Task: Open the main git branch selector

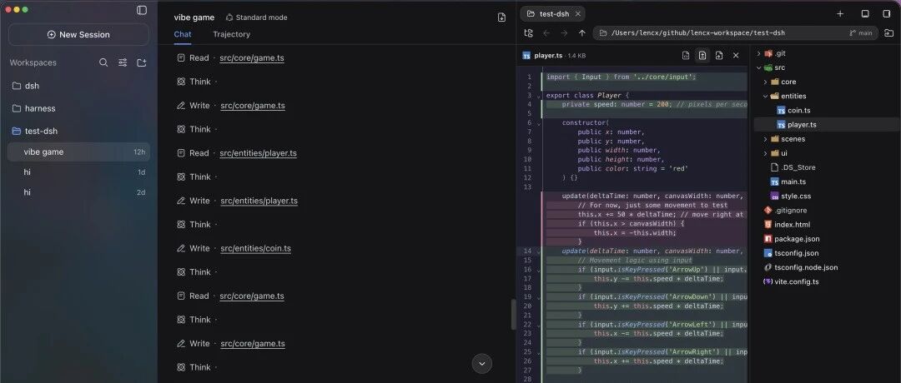Action: [x=861, y=33]
